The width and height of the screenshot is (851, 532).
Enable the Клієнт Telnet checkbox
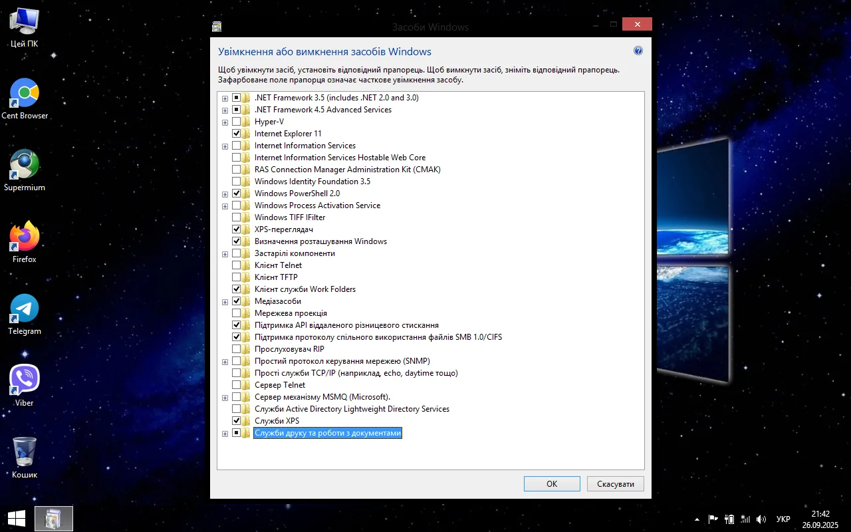click(236, 265)
